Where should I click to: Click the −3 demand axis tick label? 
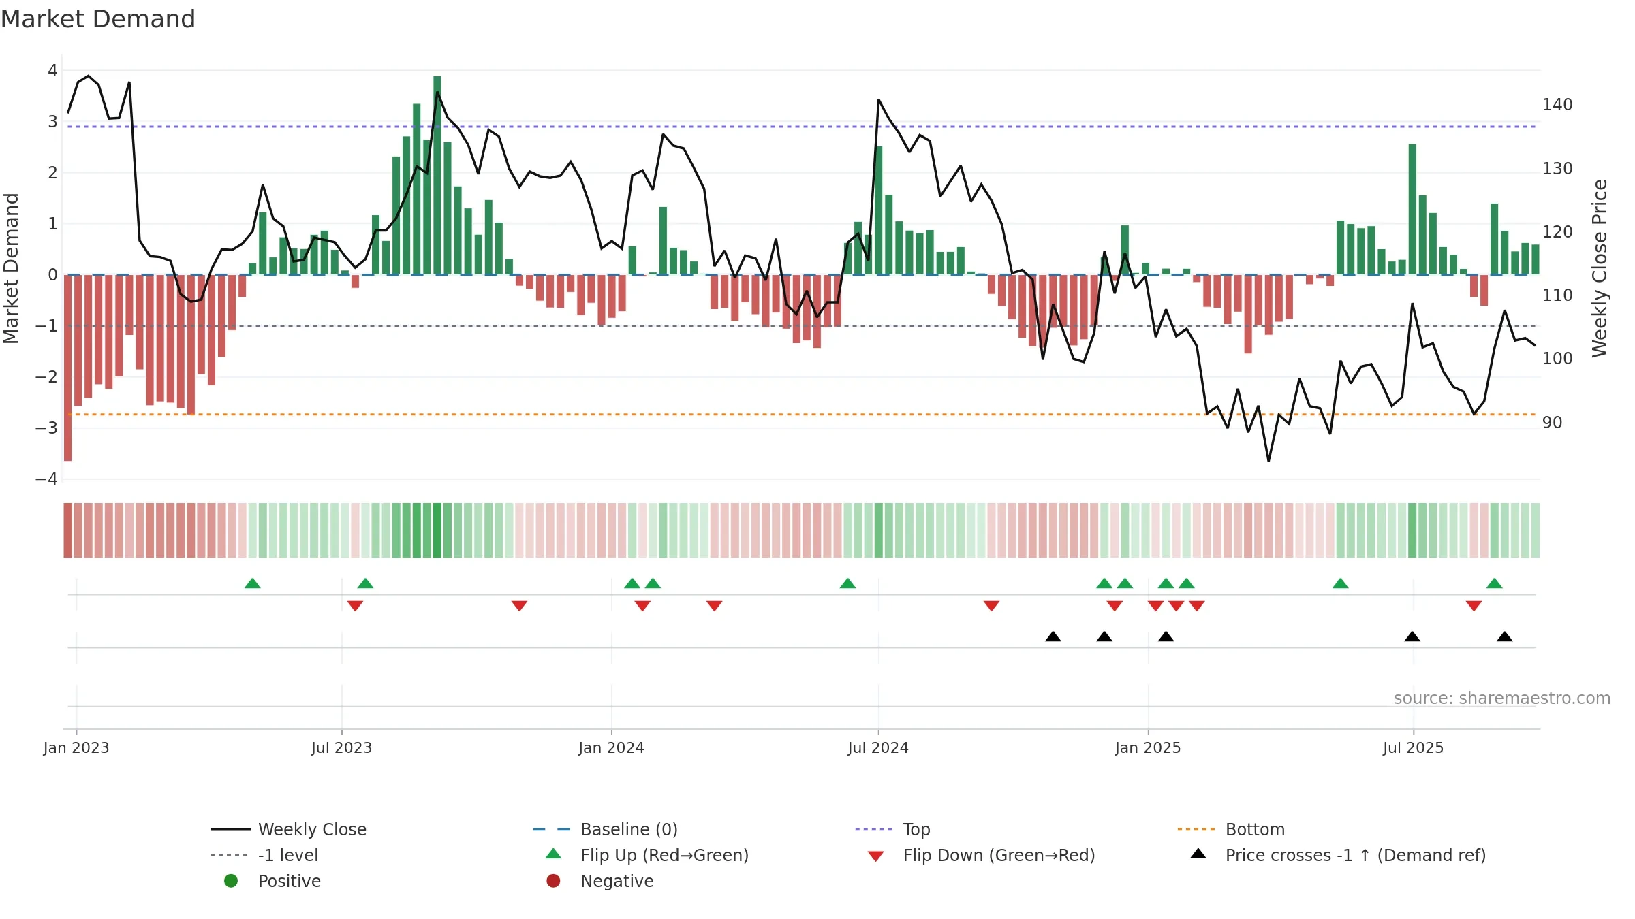point(46,428)
